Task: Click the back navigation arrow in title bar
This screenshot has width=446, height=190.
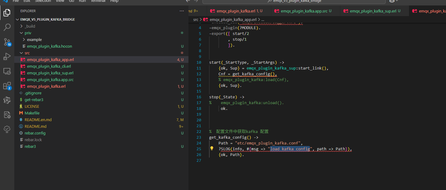Action: tap(188, 1)
